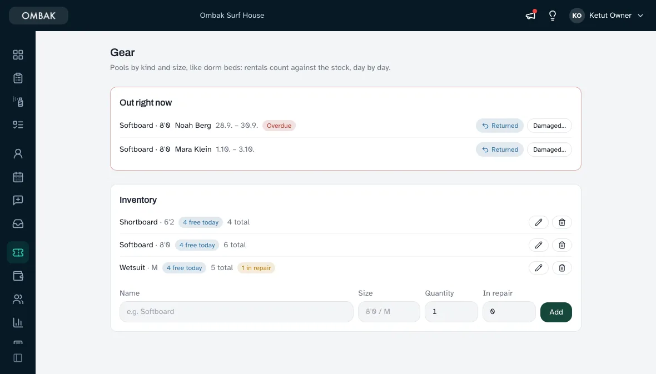Click into the Quantity field
Screen dimensions: 656x374
point(451,312)
